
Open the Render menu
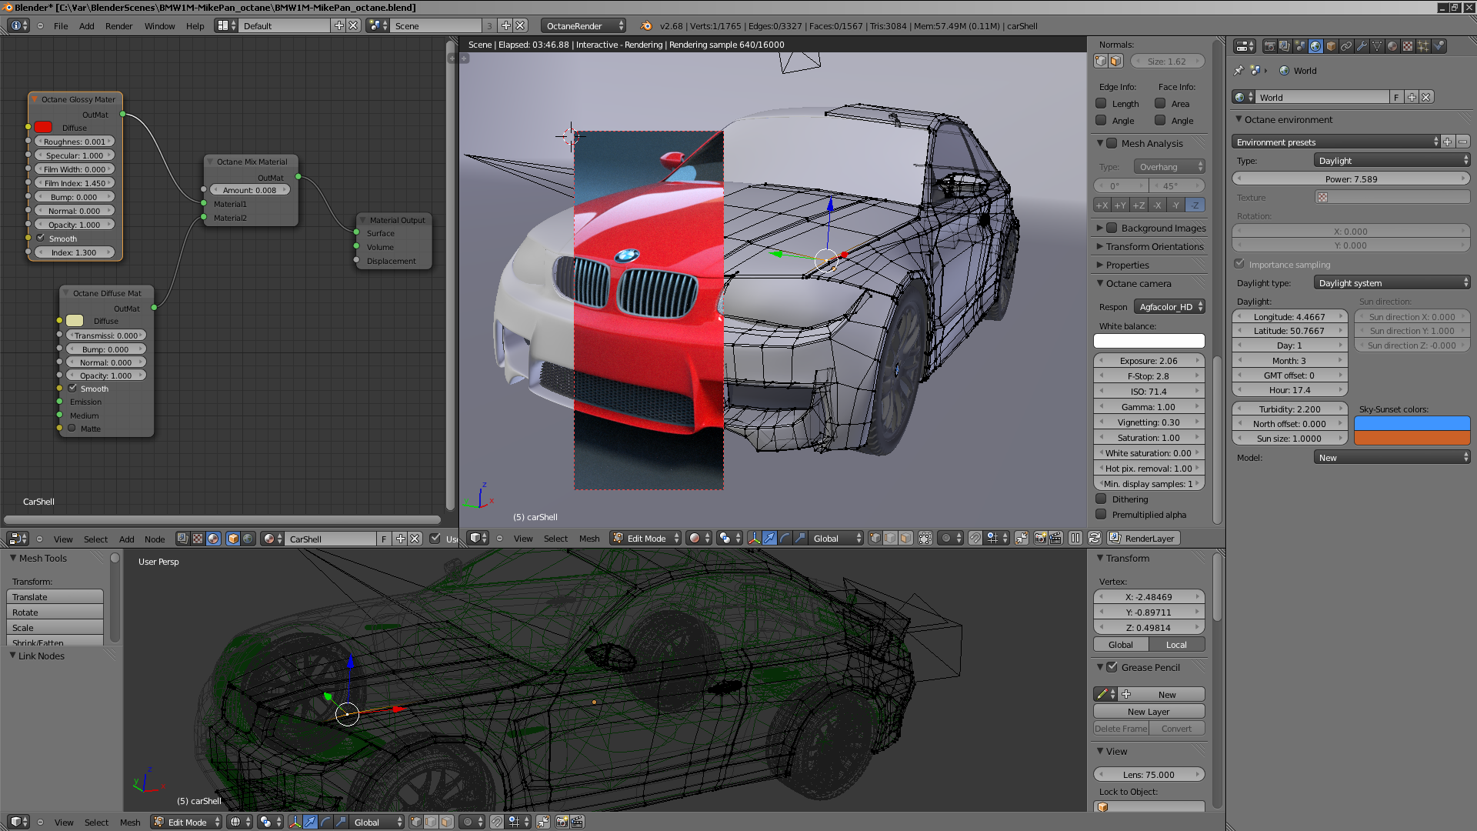[118, 26]
